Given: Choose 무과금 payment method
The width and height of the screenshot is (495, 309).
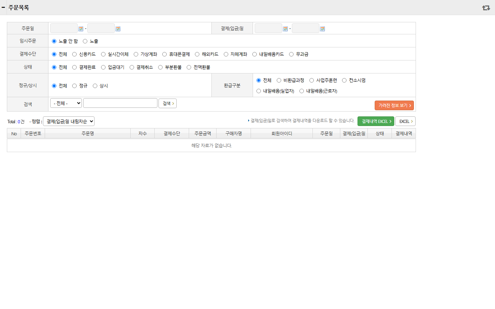Looking at the screenshot, I should tap(291, 54).
